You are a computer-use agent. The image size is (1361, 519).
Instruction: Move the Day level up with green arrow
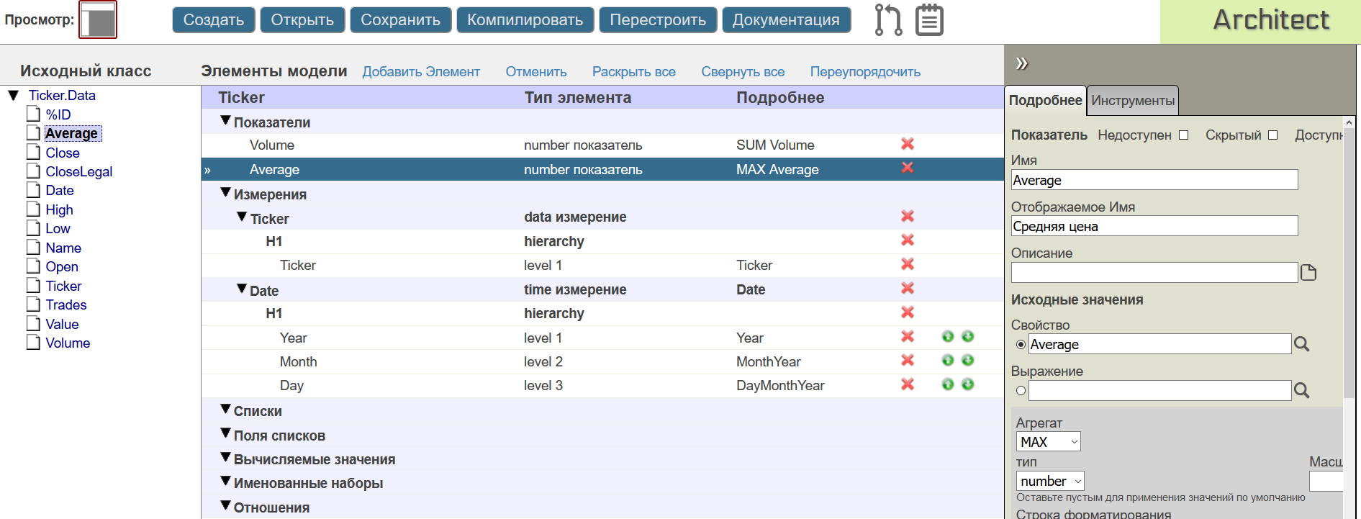coord(948,384)
